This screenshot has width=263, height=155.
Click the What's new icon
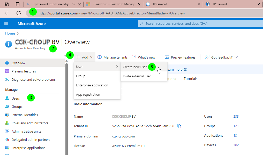click(134, 57)
